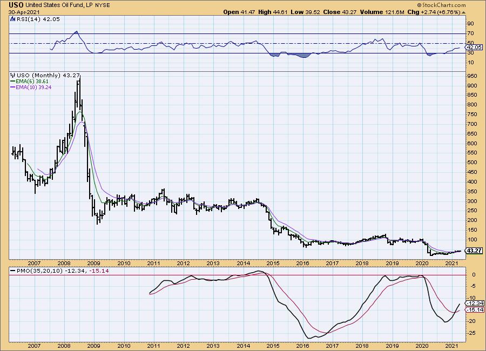Click the -25 level on PMO axis

click(471, 333)
